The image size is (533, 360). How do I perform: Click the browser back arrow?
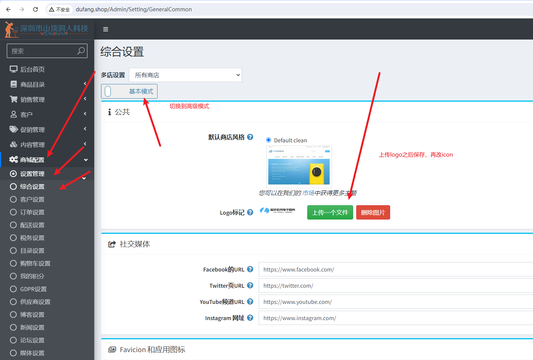pos(8,9)
